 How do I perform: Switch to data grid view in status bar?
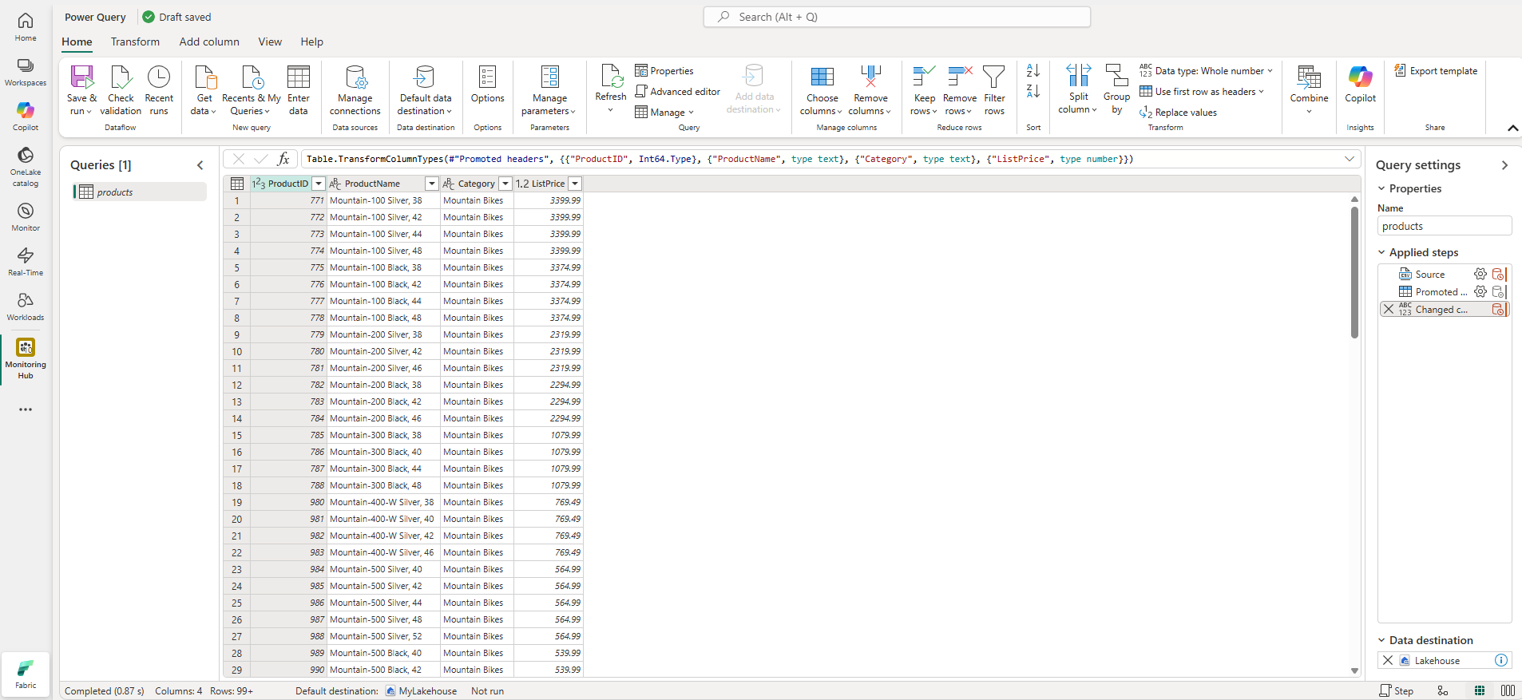point(1480,691)
